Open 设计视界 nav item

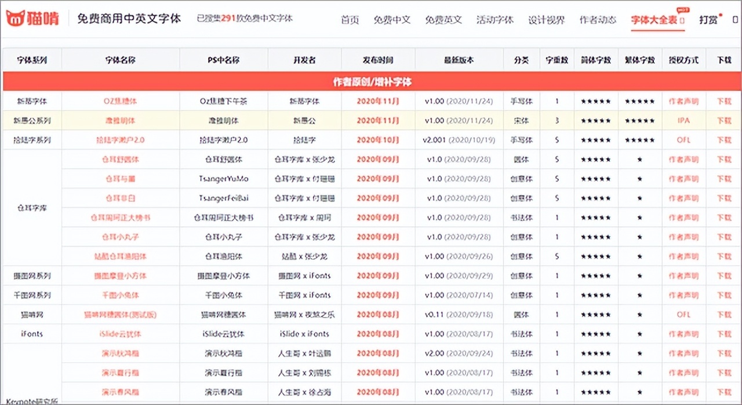[546, 20]
